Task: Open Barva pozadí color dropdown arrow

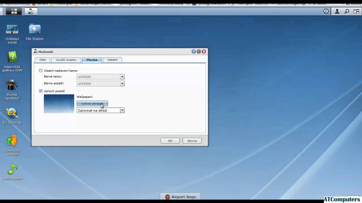Action: 122,83
